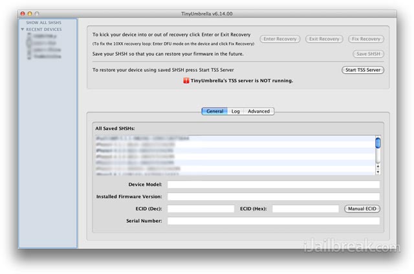Click the Exit Recovery button

(324, 39)
